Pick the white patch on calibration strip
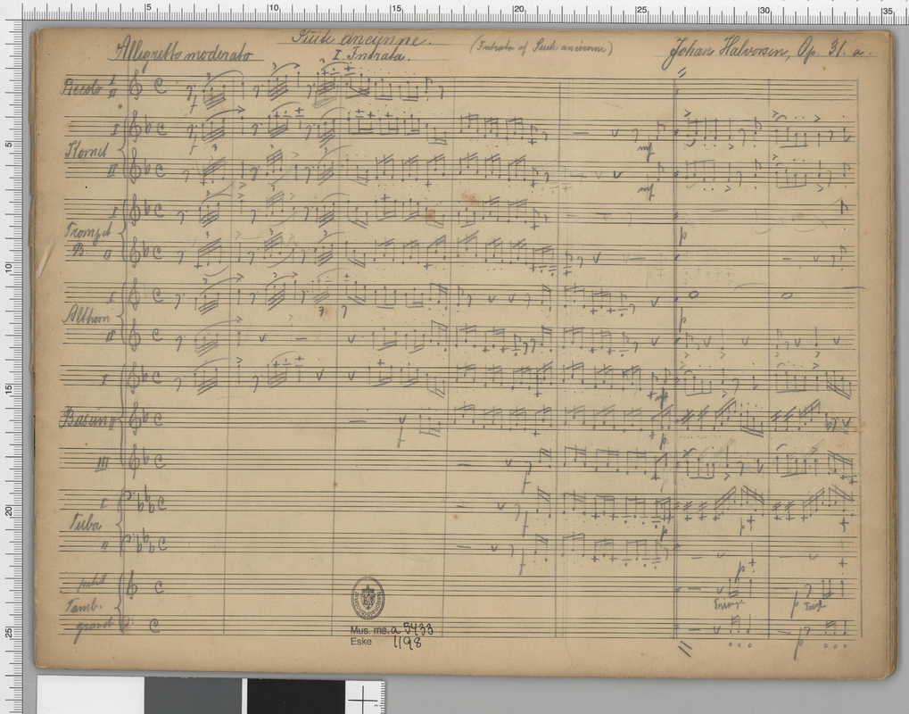 point(89,696)
